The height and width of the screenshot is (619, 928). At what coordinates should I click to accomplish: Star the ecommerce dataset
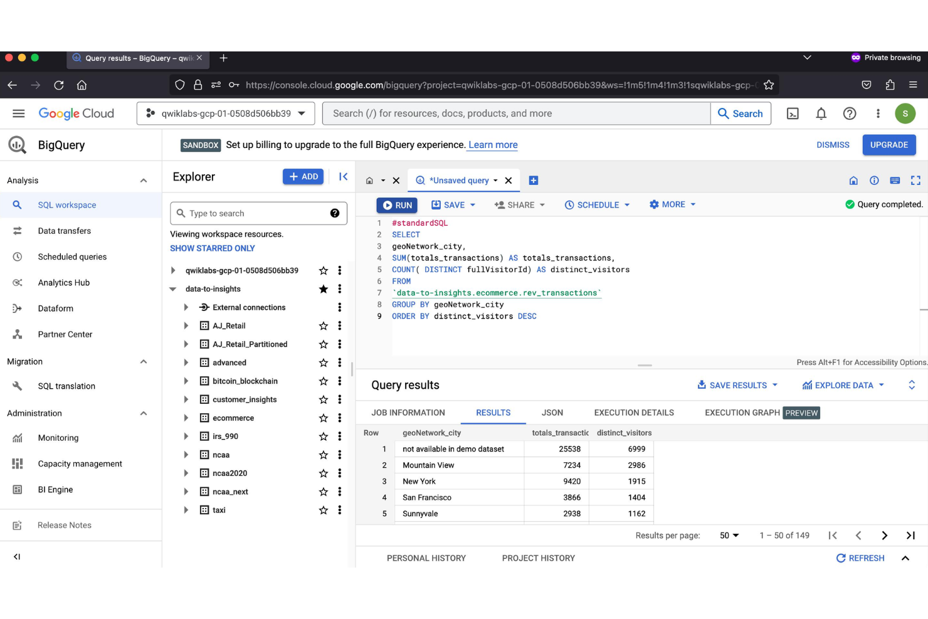pos(324,418)
